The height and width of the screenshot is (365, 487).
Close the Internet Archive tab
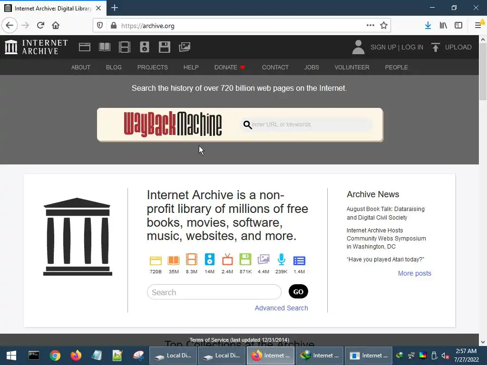[x=98, y=8]
